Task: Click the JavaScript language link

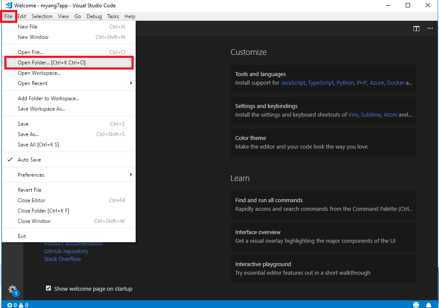Action: 293,83
